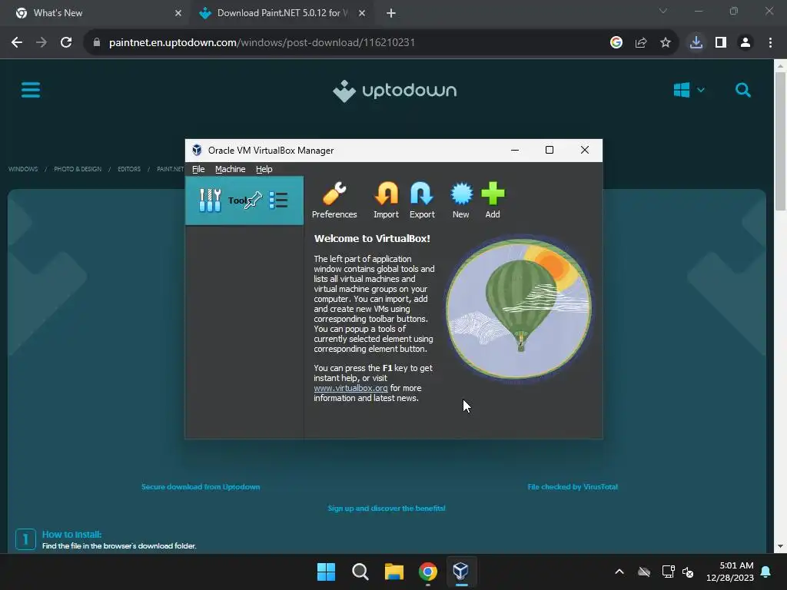Click the network tray icon
The image size is (787, 590).
tap(668, 572)
